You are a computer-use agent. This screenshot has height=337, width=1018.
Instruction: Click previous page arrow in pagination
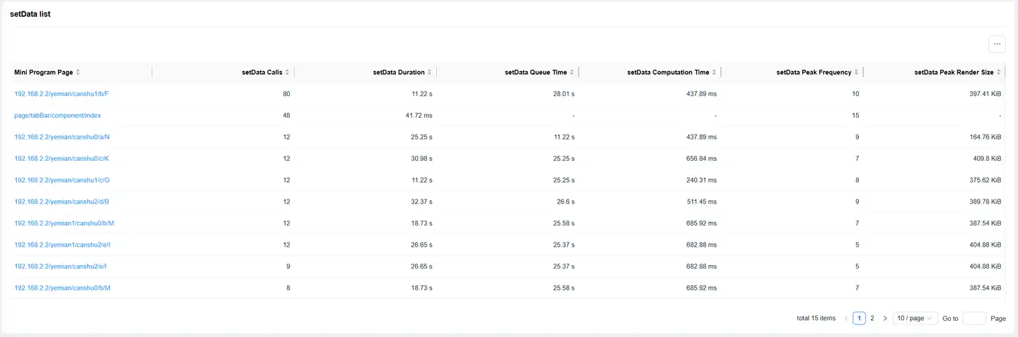[846, 319]
